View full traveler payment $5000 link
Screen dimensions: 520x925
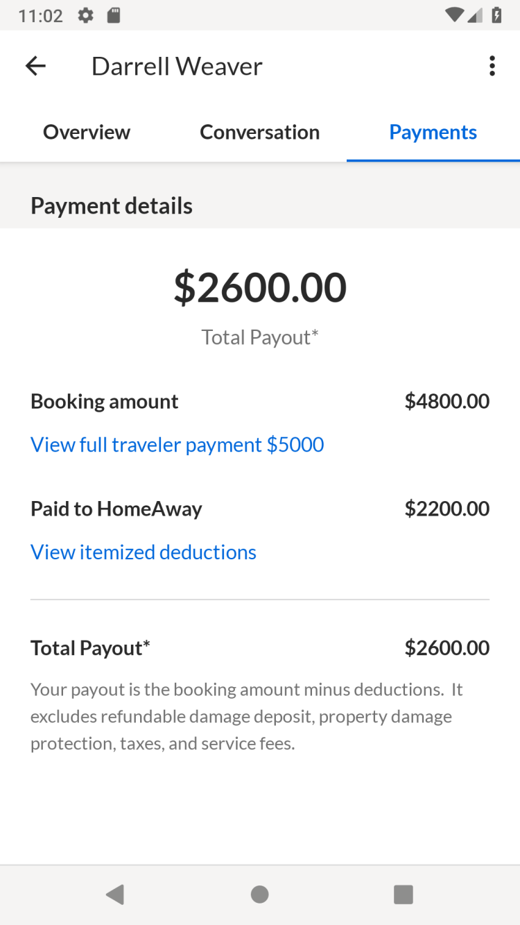pyautogui.click(x=177, y=444)
